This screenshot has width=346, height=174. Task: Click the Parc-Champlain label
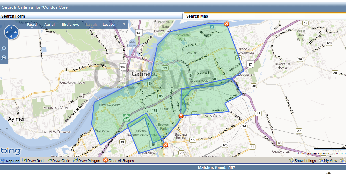[x=72, y=82]
